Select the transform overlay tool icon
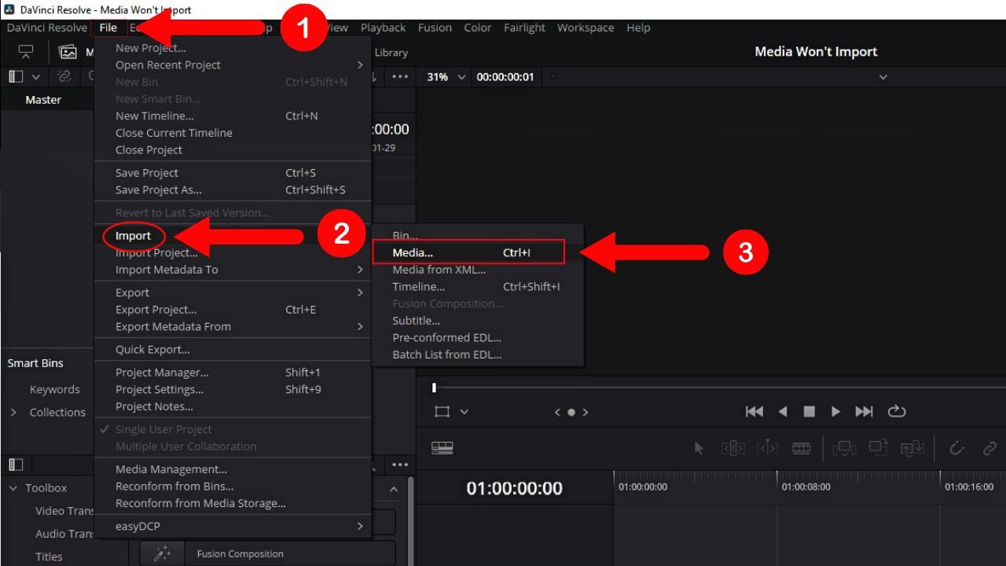The width and height of the screenshot is (1006, 566). (x=442, y=412)
